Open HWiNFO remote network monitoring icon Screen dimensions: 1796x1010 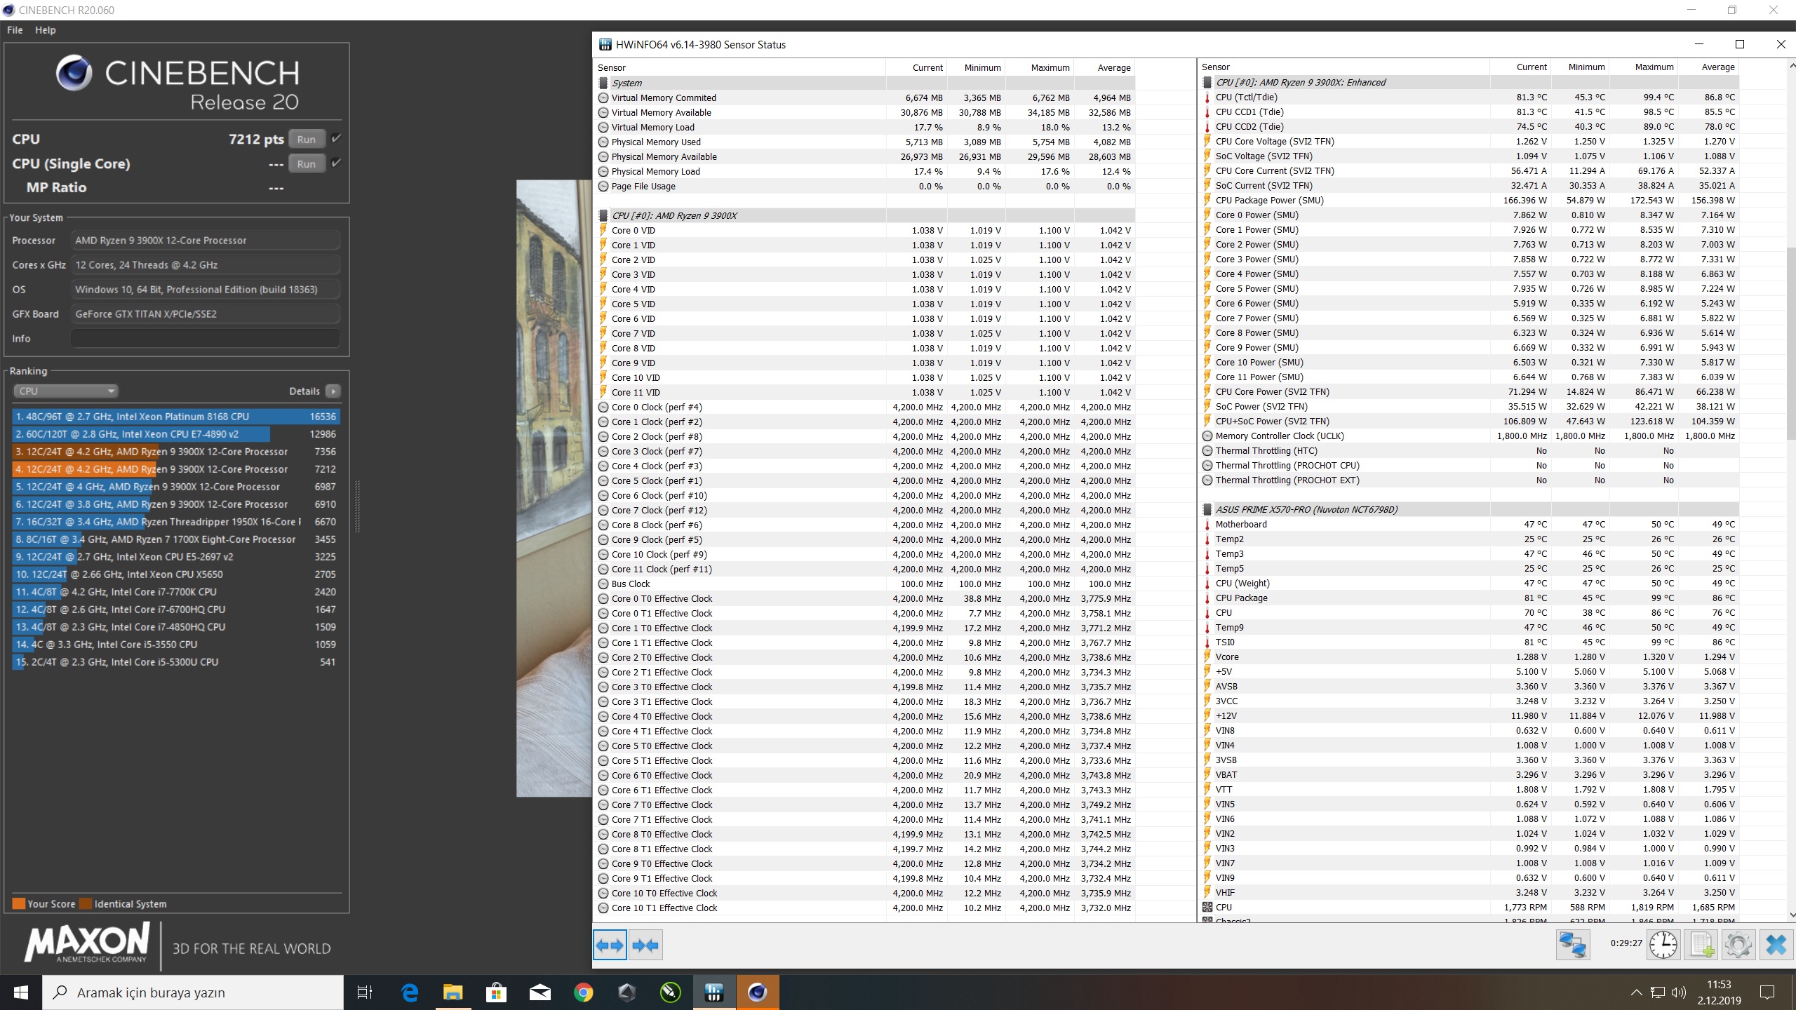1572,945
